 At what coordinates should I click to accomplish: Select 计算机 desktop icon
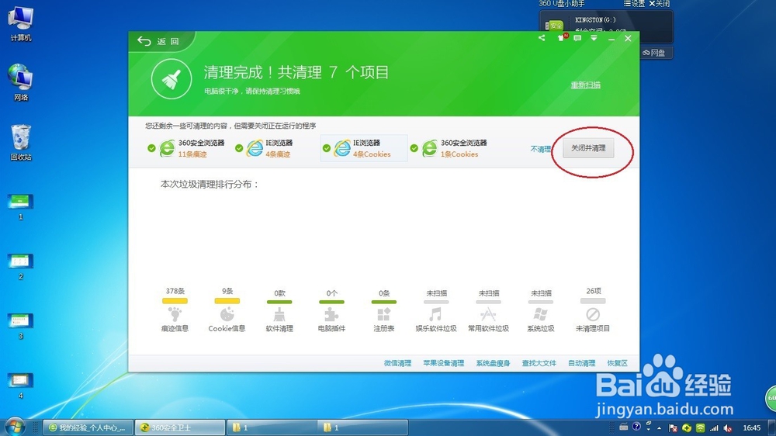tap(21, 24)
